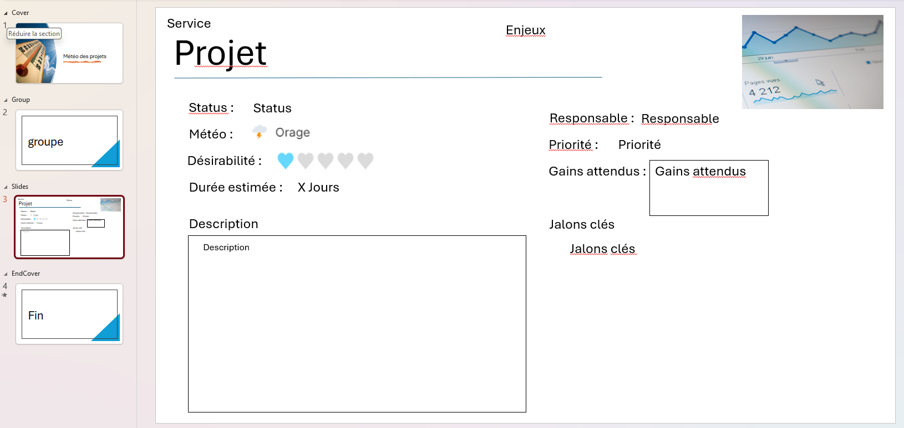This screenshot has height=428, width=904.
Task: Click inside the large Description text box
Action: (x=357, y=327)
